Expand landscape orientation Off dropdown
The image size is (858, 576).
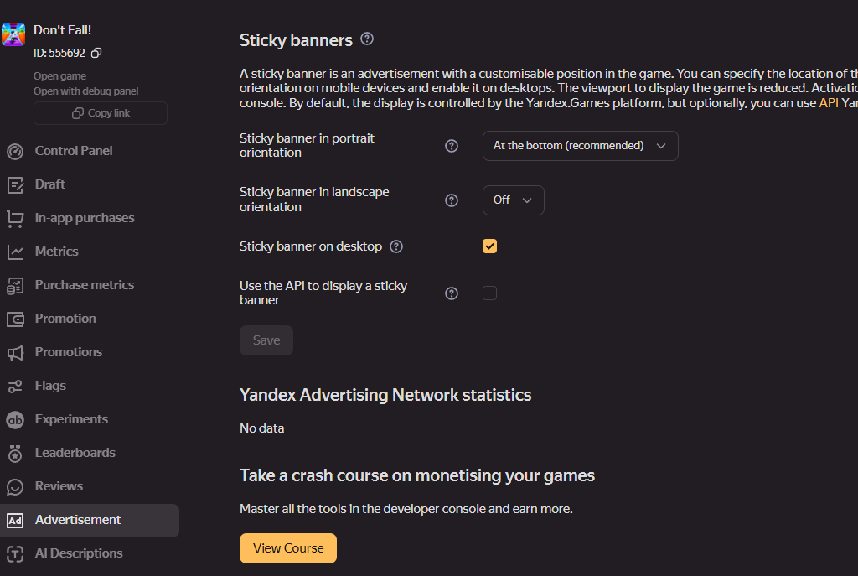pos(514,200)
